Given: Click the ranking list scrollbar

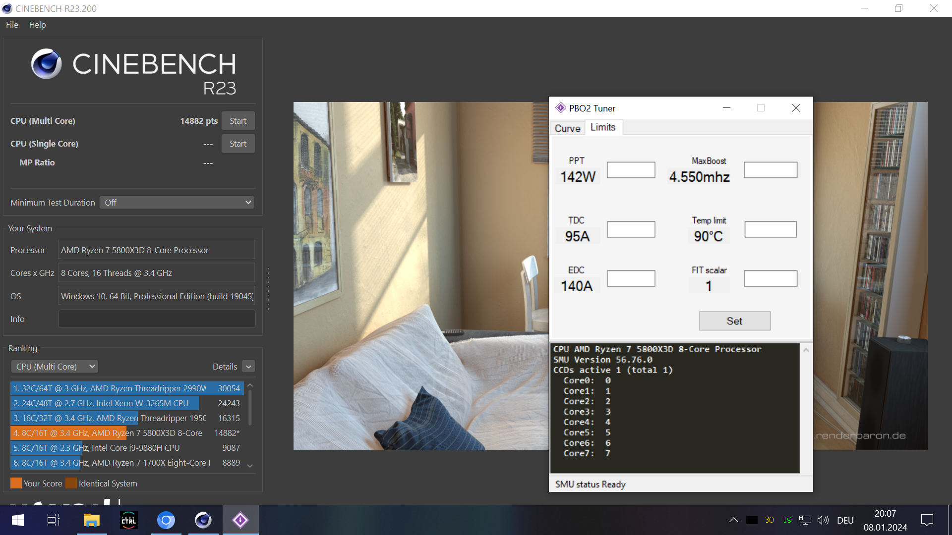Looking at the screenshot, I should (x=250, y=407).
